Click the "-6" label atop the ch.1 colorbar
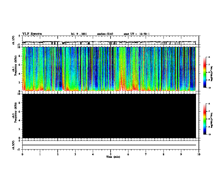This screenshot has width=224, height=173. point(209,57)
